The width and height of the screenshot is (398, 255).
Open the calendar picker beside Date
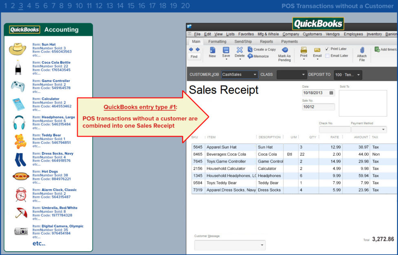tap(331, 93)
